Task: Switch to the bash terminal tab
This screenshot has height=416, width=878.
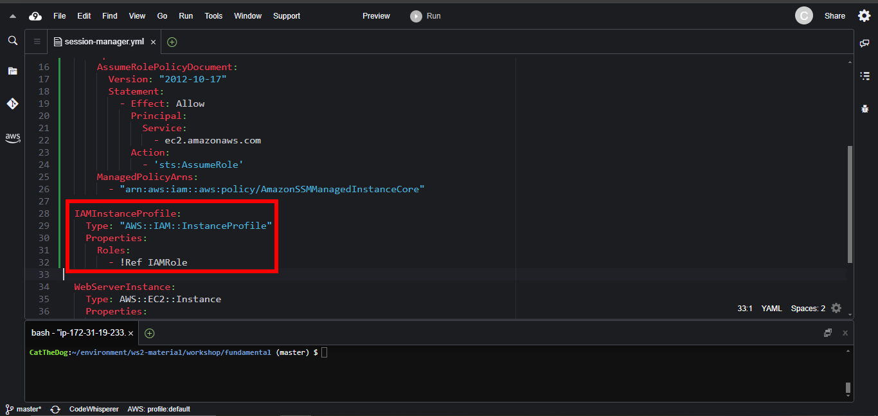Action: (x=77, y=333)
